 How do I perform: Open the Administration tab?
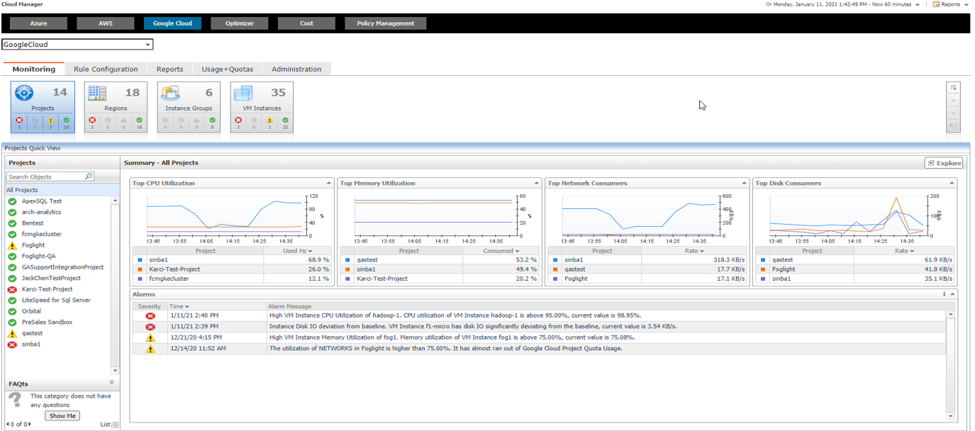click(x=296, y=69)
